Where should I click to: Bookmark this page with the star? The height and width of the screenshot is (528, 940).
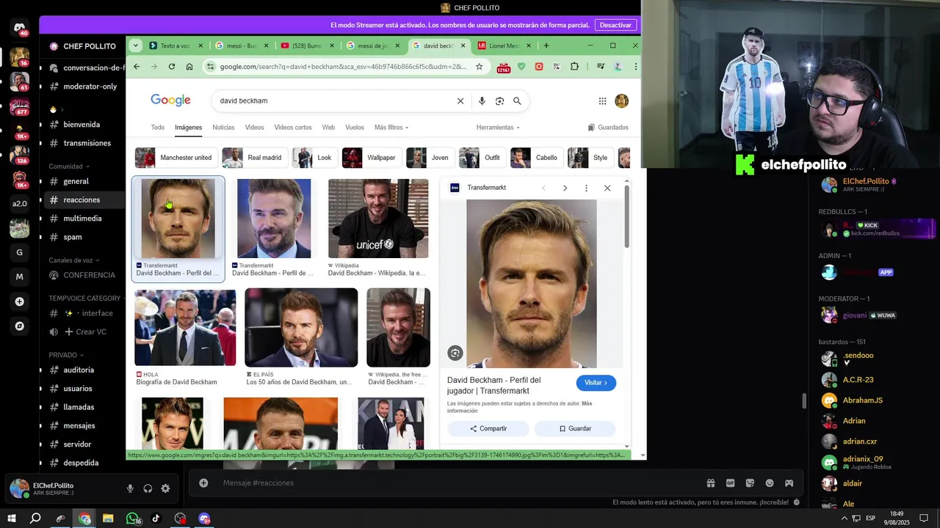point(479,67)
